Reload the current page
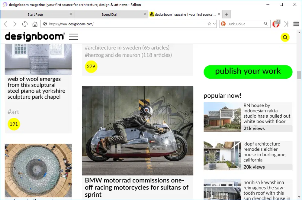The image size is (302, 200). (25, 24)
